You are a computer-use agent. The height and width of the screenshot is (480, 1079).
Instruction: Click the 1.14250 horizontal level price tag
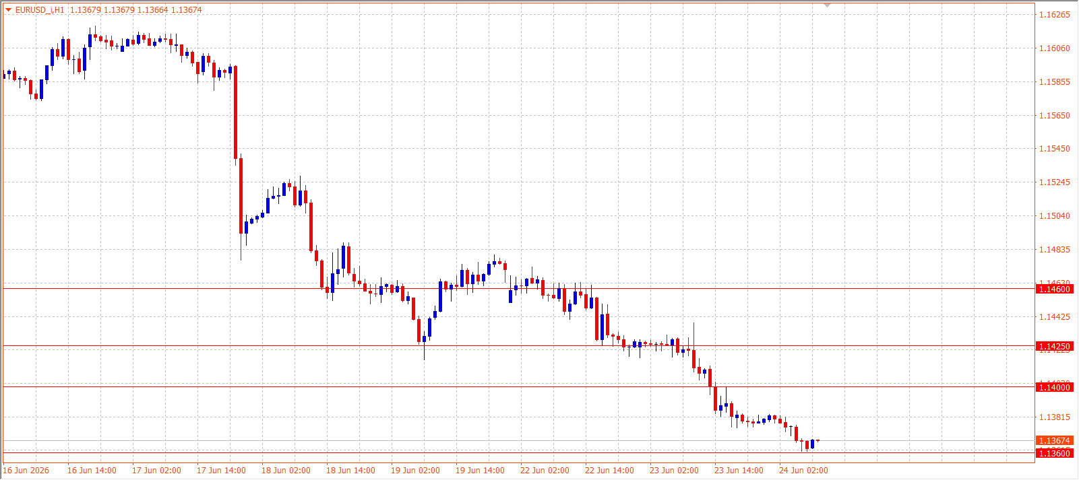1054,347
